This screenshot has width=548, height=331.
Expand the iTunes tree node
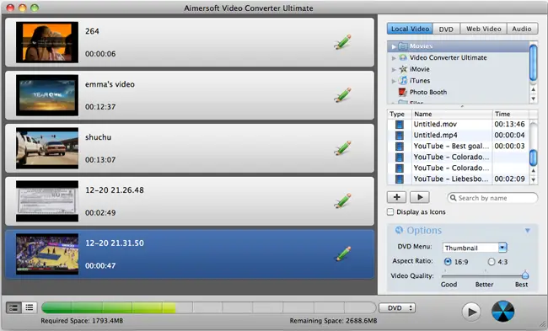(394, 81)
